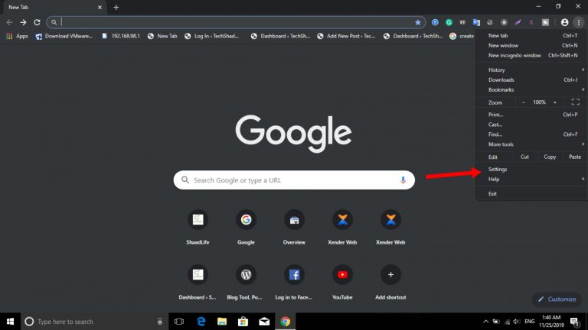Open Settings from Chrome menu

point(532,169)
